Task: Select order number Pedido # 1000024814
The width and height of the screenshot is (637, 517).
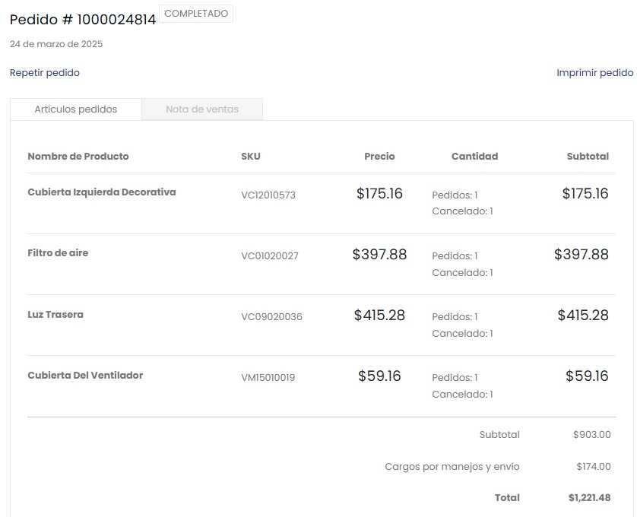Action: (x=83, y=20)
